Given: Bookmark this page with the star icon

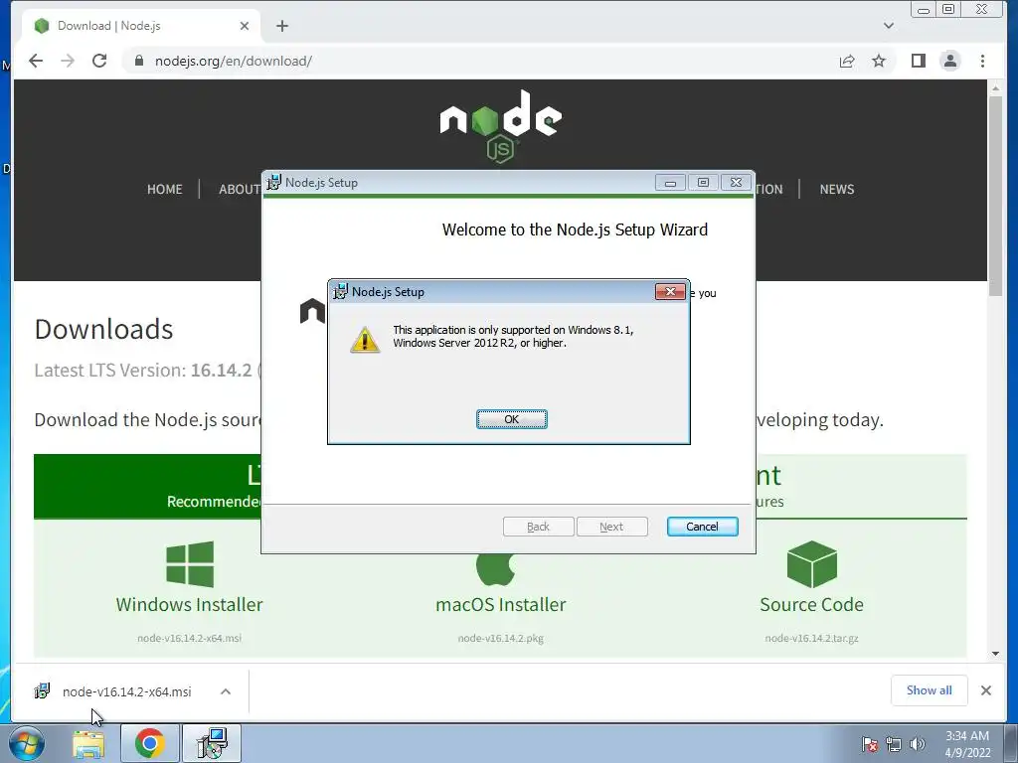Looking at the screenshot, I should click(879, 61).
